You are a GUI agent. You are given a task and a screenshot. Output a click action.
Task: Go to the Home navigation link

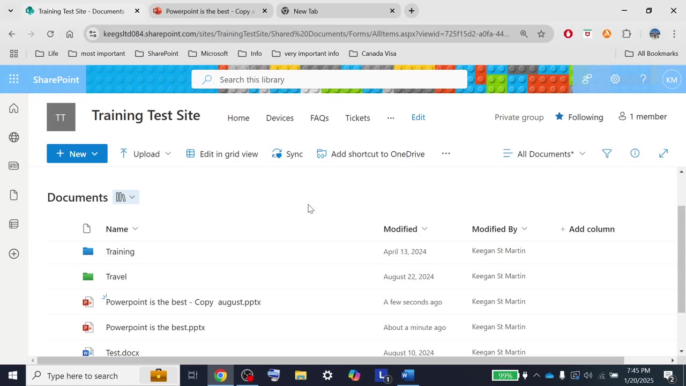[x=238, y=117]
